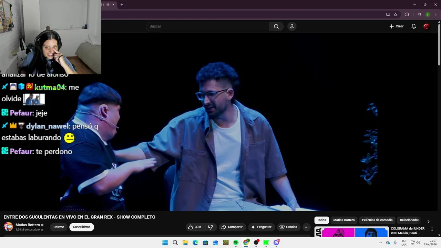This screenshot has width=441, height=248.
Task: Open Discord from taskbar
Action: [x=276, y=242]
